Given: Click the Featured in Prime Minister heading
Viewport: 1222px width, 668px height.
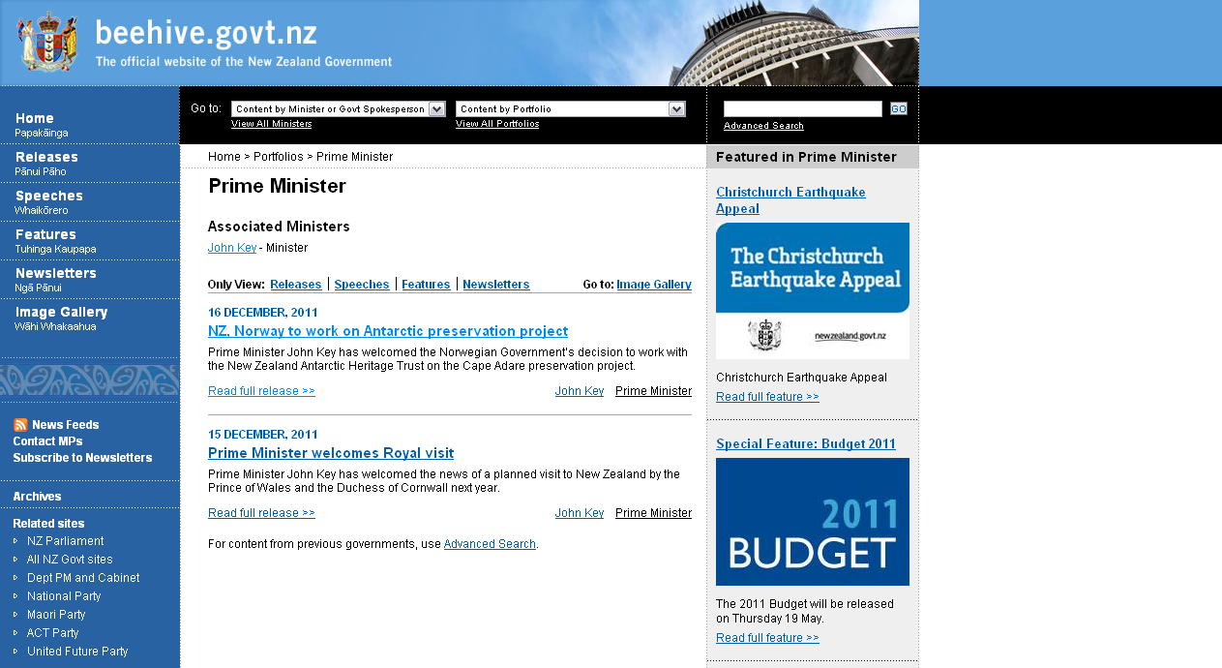Looking at the screenshot, I should click(x=806, y=157).
